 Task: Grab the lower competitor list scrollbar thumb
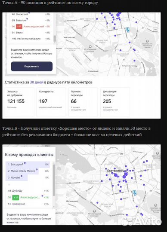pyautogui.click(x=54, y=180)
